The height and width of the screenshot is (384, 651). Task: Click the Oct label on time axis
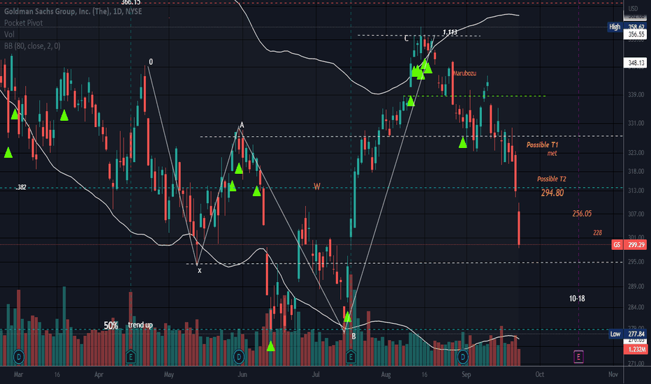pyautogui.click(x=539, y=374)
